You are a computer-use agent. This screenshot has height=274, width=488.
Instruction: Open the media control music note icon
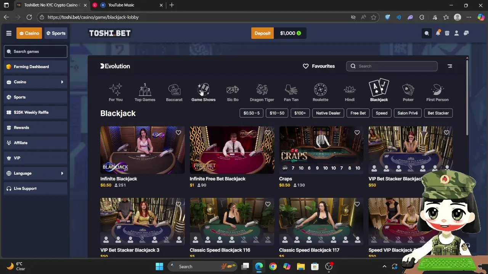tap(435, 17)
